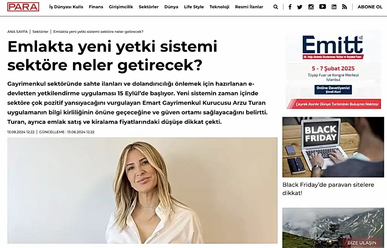Click the ABONE OL subscribe button
The image size is (387, 248).
(x=370, y=7)
